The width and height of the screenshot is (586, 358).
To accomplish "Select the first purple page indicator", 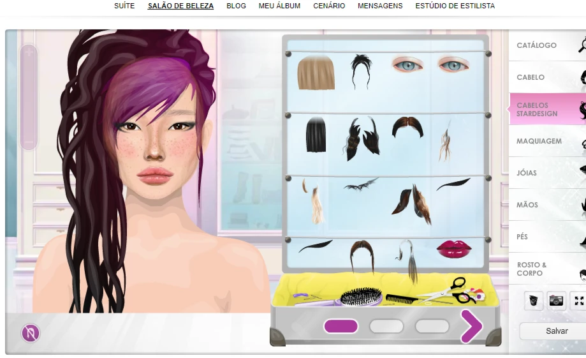I will click(x=341, y=326).
